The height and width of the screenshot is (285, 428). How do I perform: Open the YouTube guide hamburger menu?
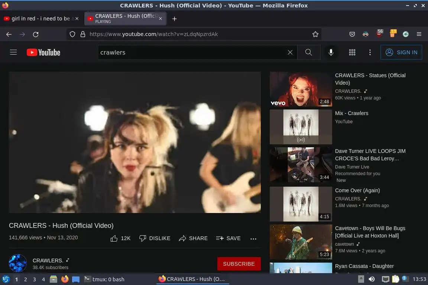[x=13, y=52]
